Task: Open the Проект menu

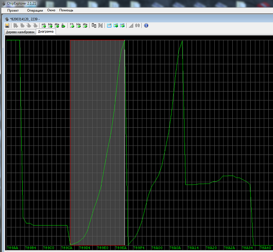Action: point(13,10)
